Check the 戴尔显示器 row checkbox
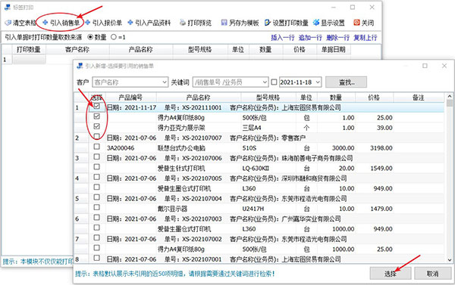The width and height of the screenshot is (455, 285). [x=96, y=207]
